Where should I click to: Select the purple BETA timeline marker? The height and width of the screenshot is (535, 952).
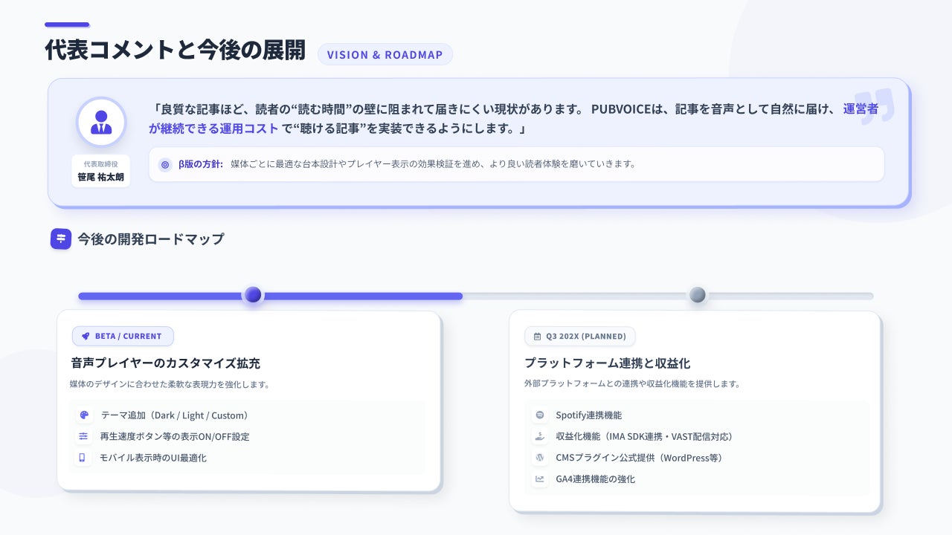[253, 295]
